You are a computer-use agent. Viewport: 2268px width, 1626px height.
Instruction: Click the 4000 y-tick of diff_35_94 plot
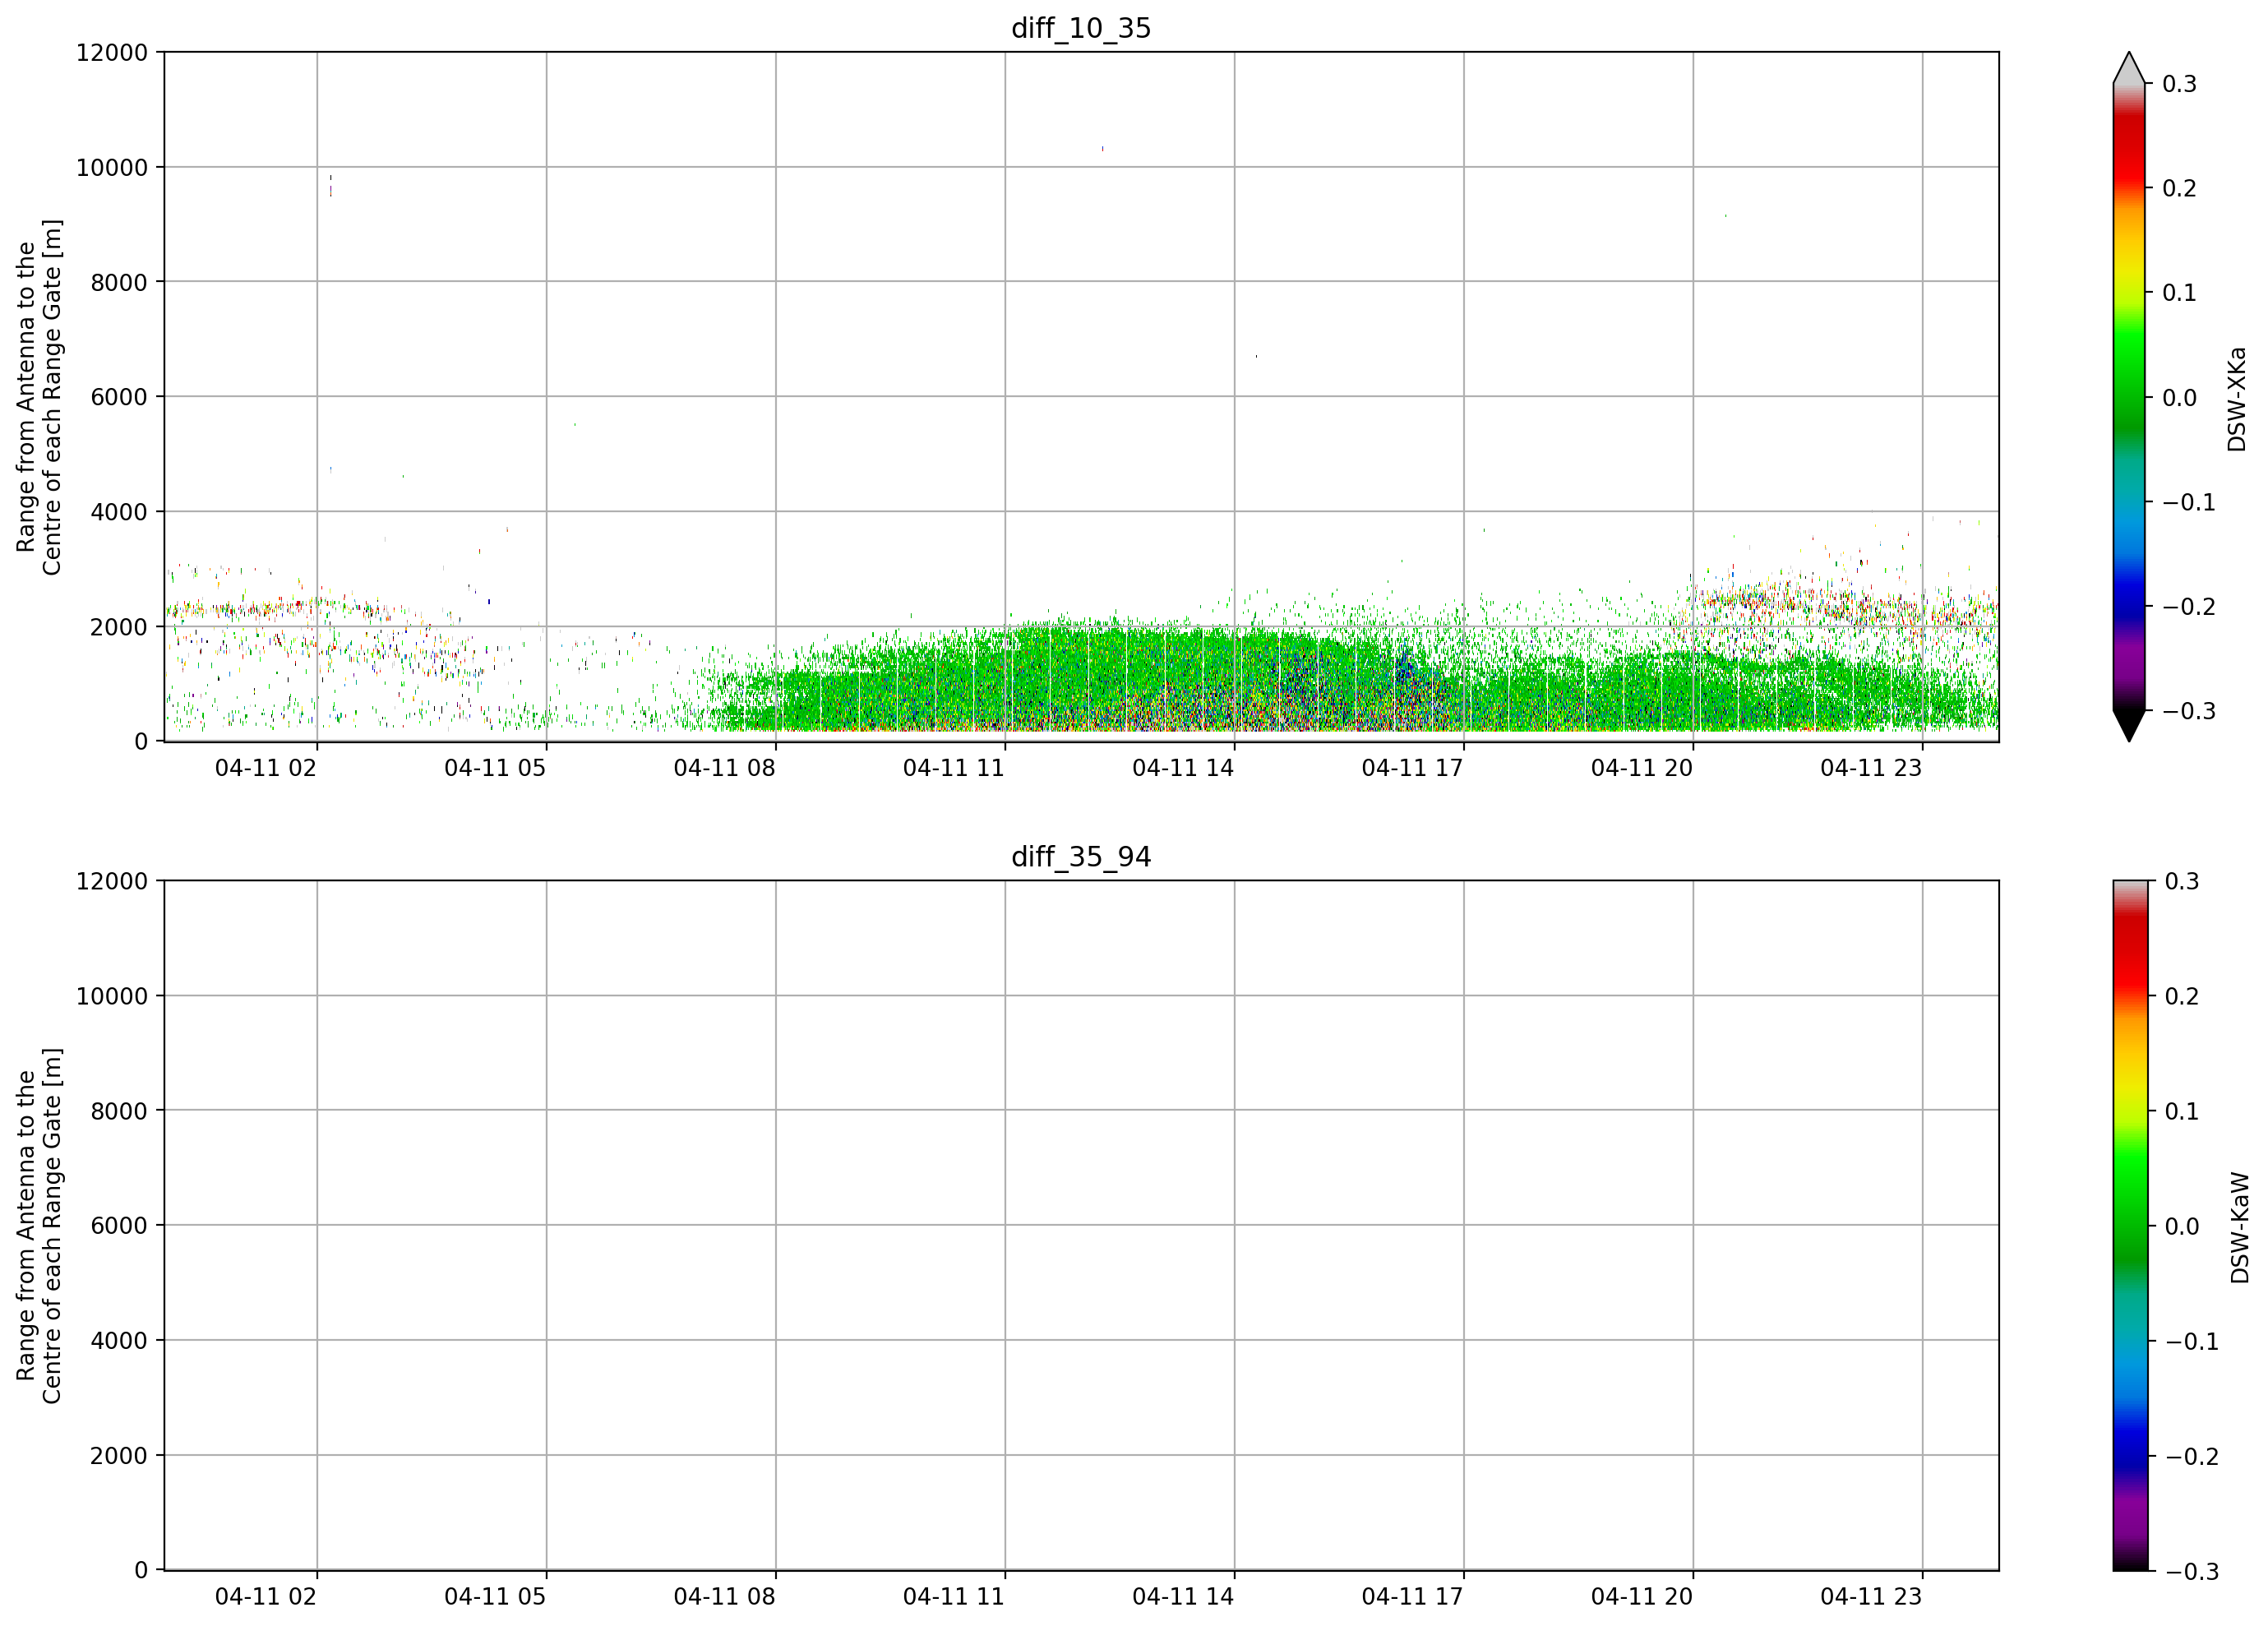pyautogui.click(x=119, y=1340)
